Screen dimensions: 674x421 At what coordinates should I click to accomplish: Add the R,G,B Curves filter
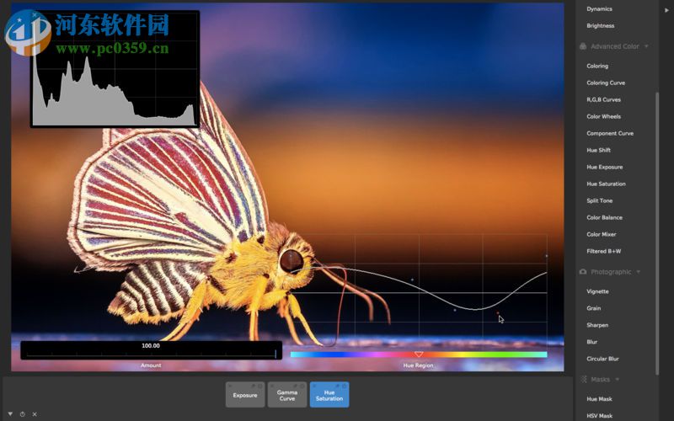pos(603,99)
